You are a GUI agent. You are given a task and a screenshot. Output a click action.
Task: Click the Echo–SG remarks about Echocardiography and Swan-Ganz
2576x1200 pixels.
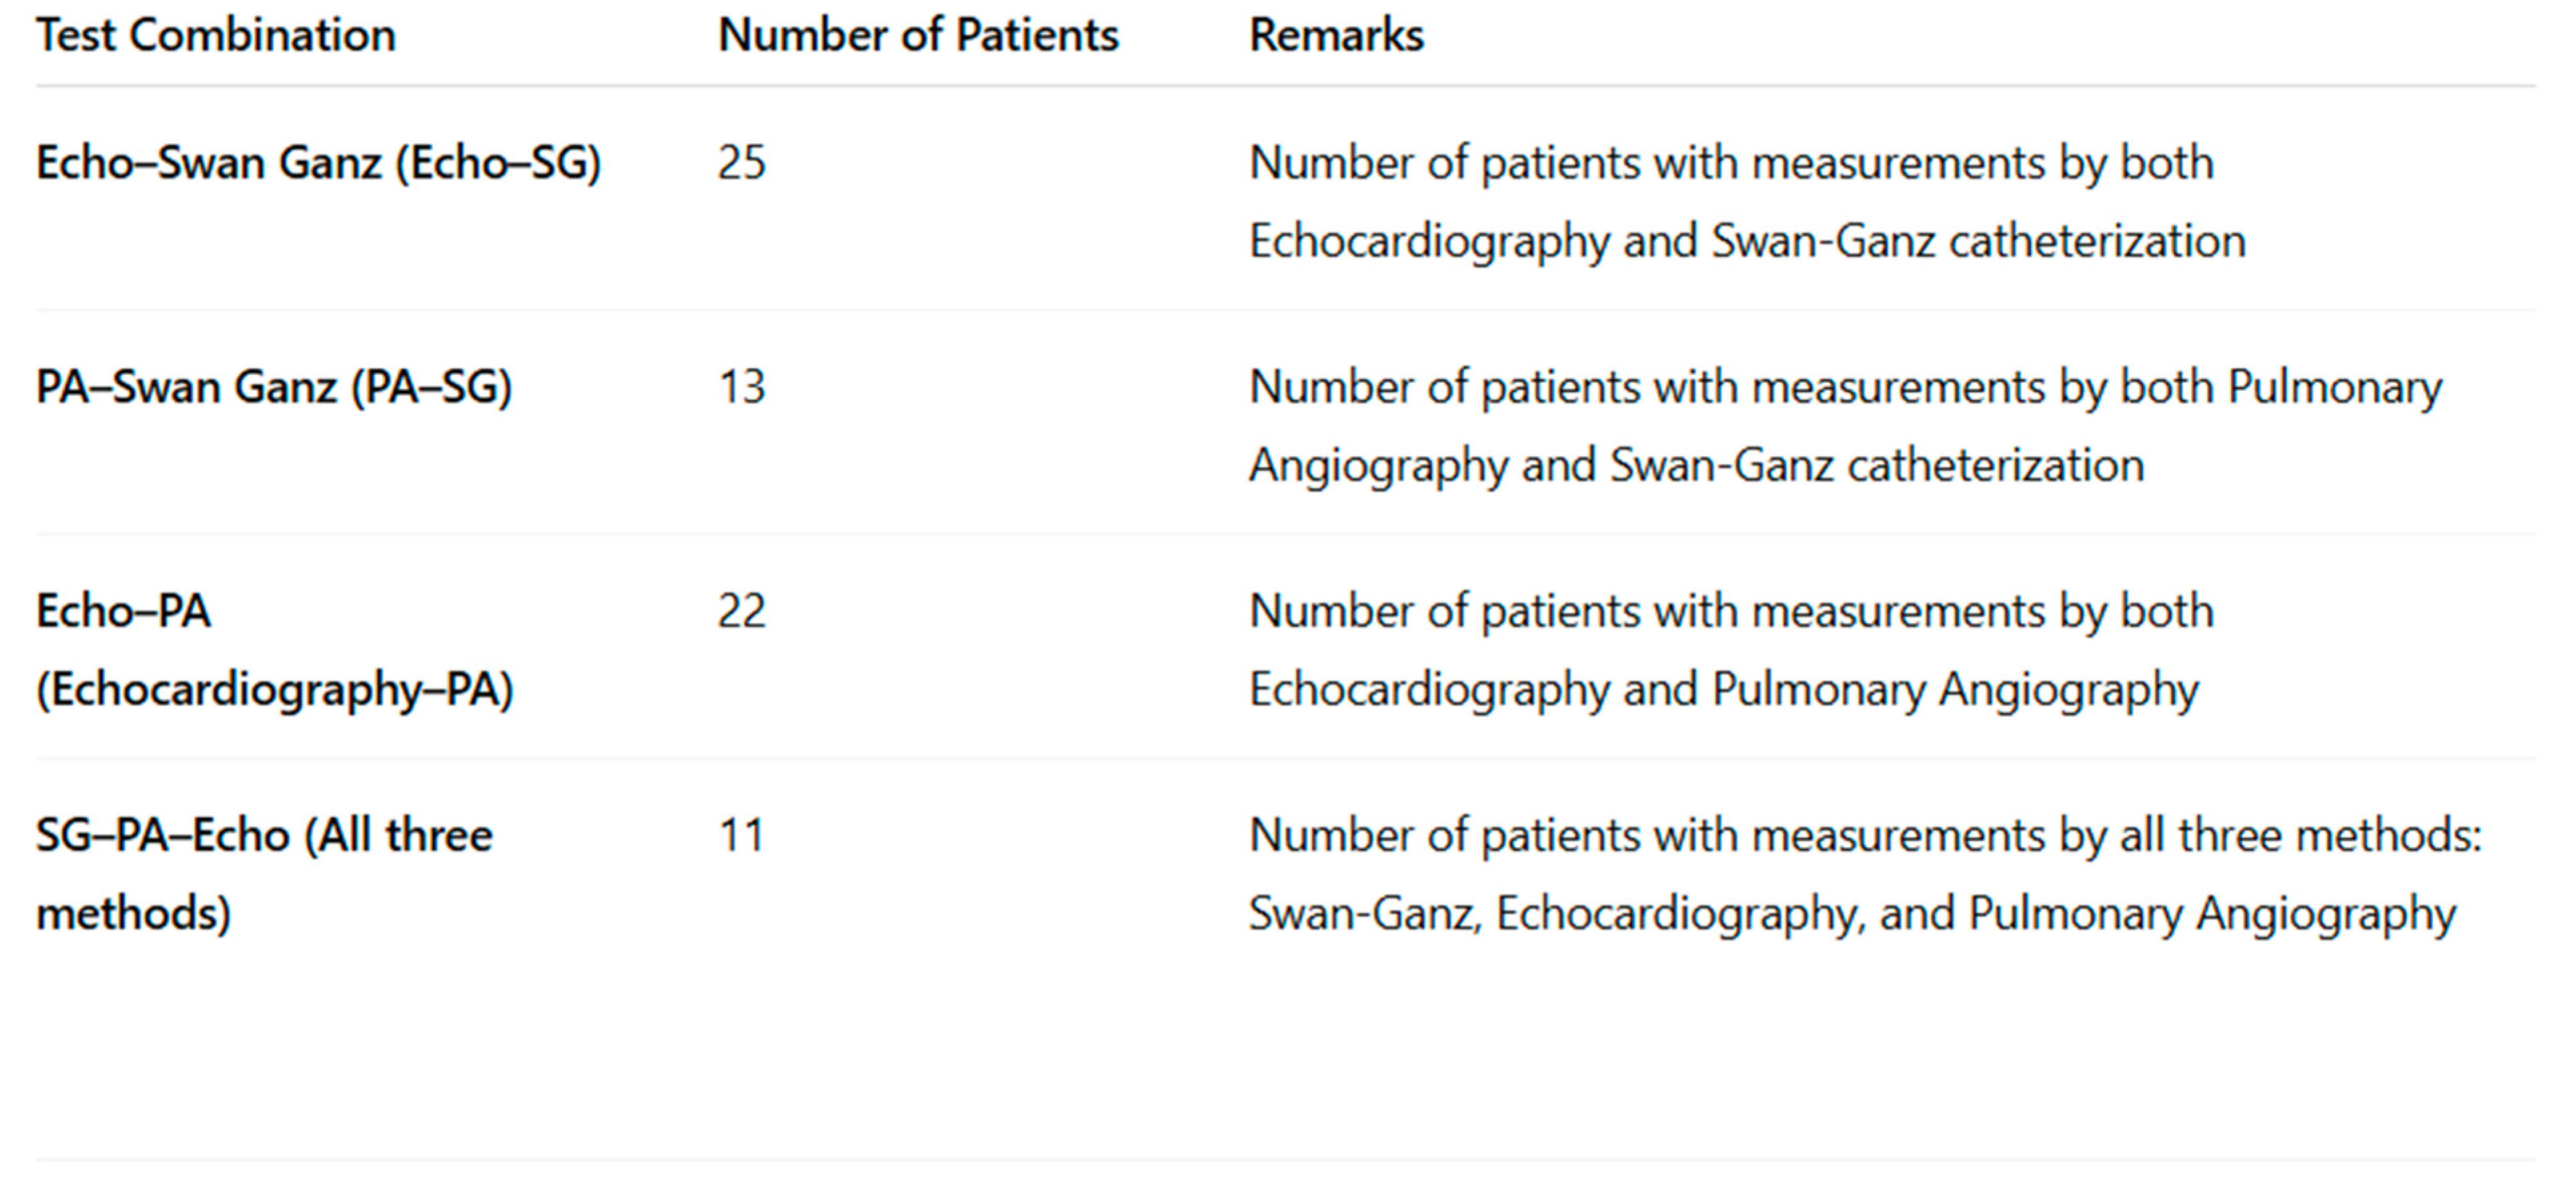pos(1730,163)
